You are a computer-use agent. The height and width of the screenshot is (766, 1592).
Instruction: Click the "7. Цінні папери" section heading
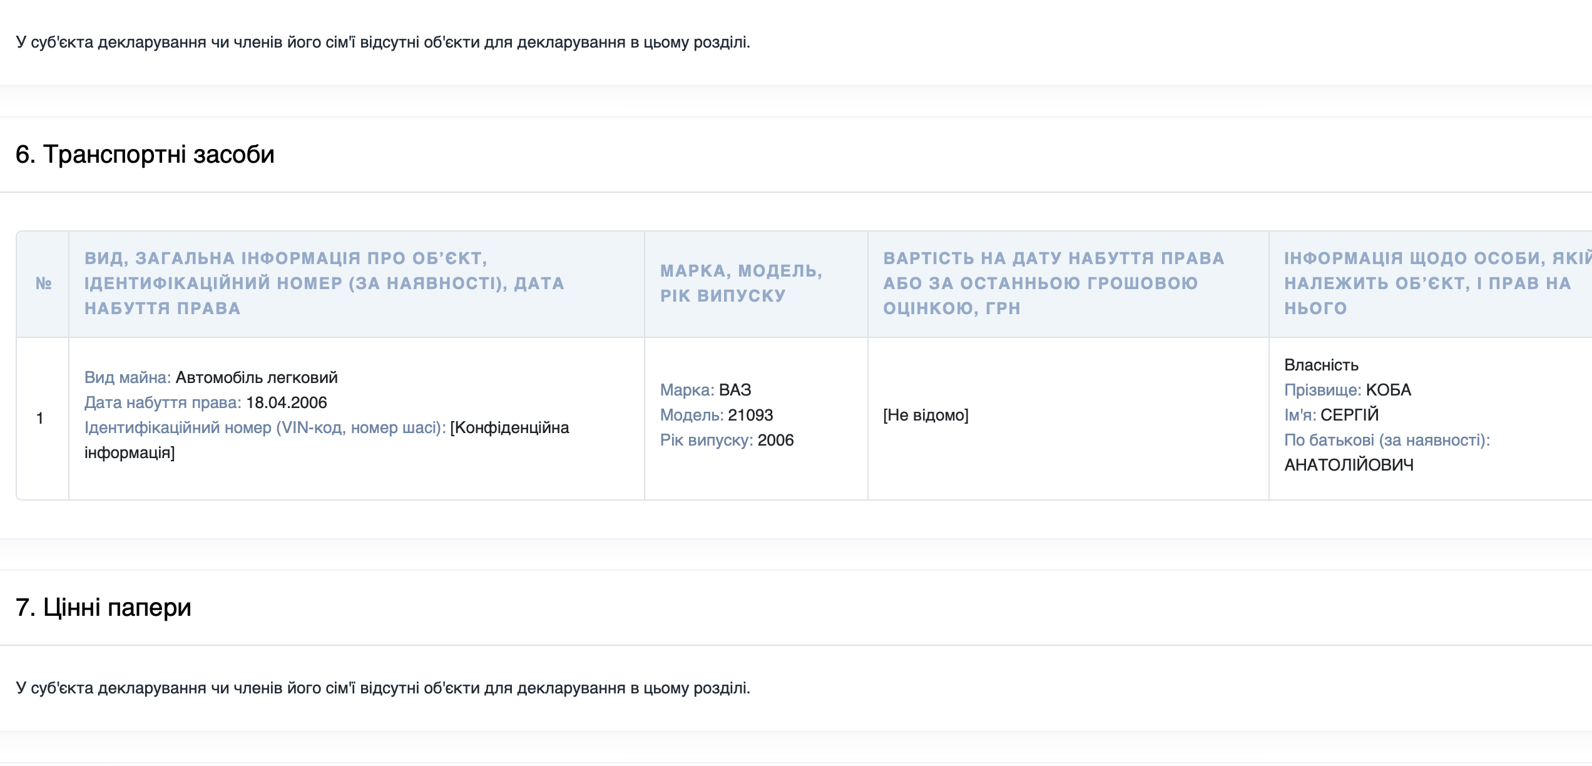pos(103,608)
